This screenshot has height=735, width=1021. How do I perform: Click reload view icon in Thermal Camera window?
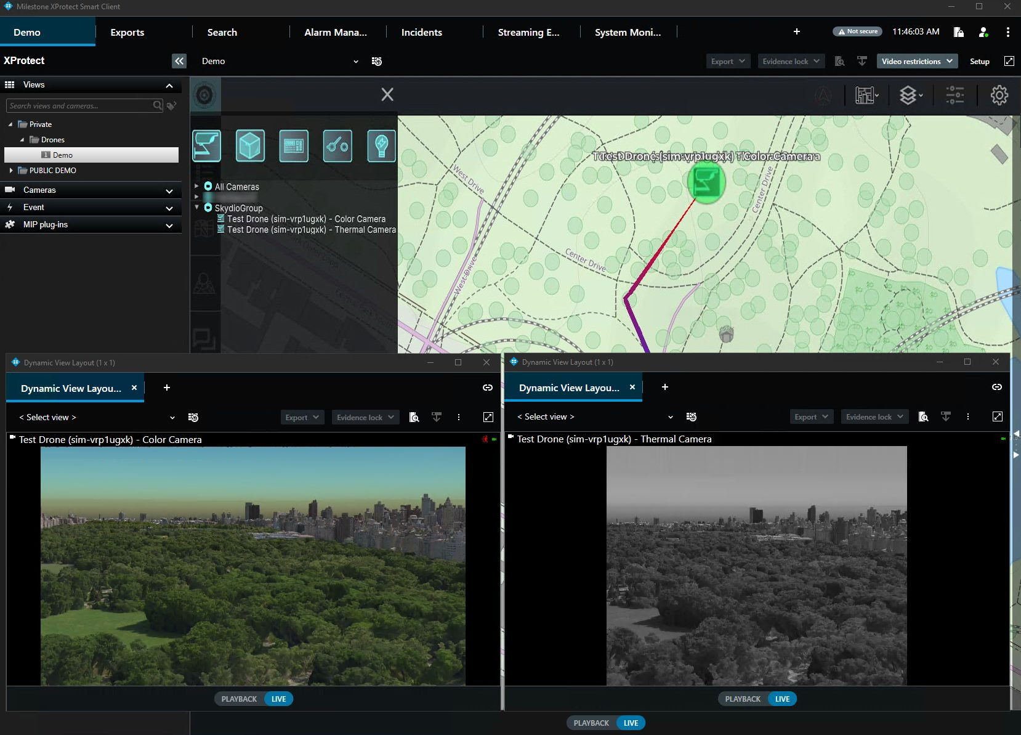click(x=692, y=417)
